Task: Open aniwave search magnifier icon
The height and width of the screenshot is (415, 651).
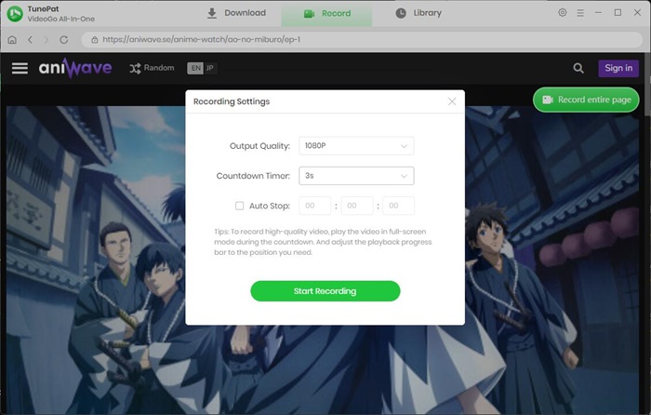Action: pyautogui.click(x=578, y=68)
